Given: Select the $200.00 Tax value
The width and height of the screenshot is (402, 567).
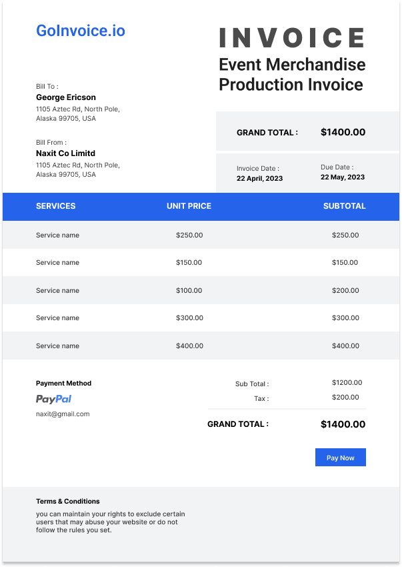Looking at the screenshot, I should 345,398.
